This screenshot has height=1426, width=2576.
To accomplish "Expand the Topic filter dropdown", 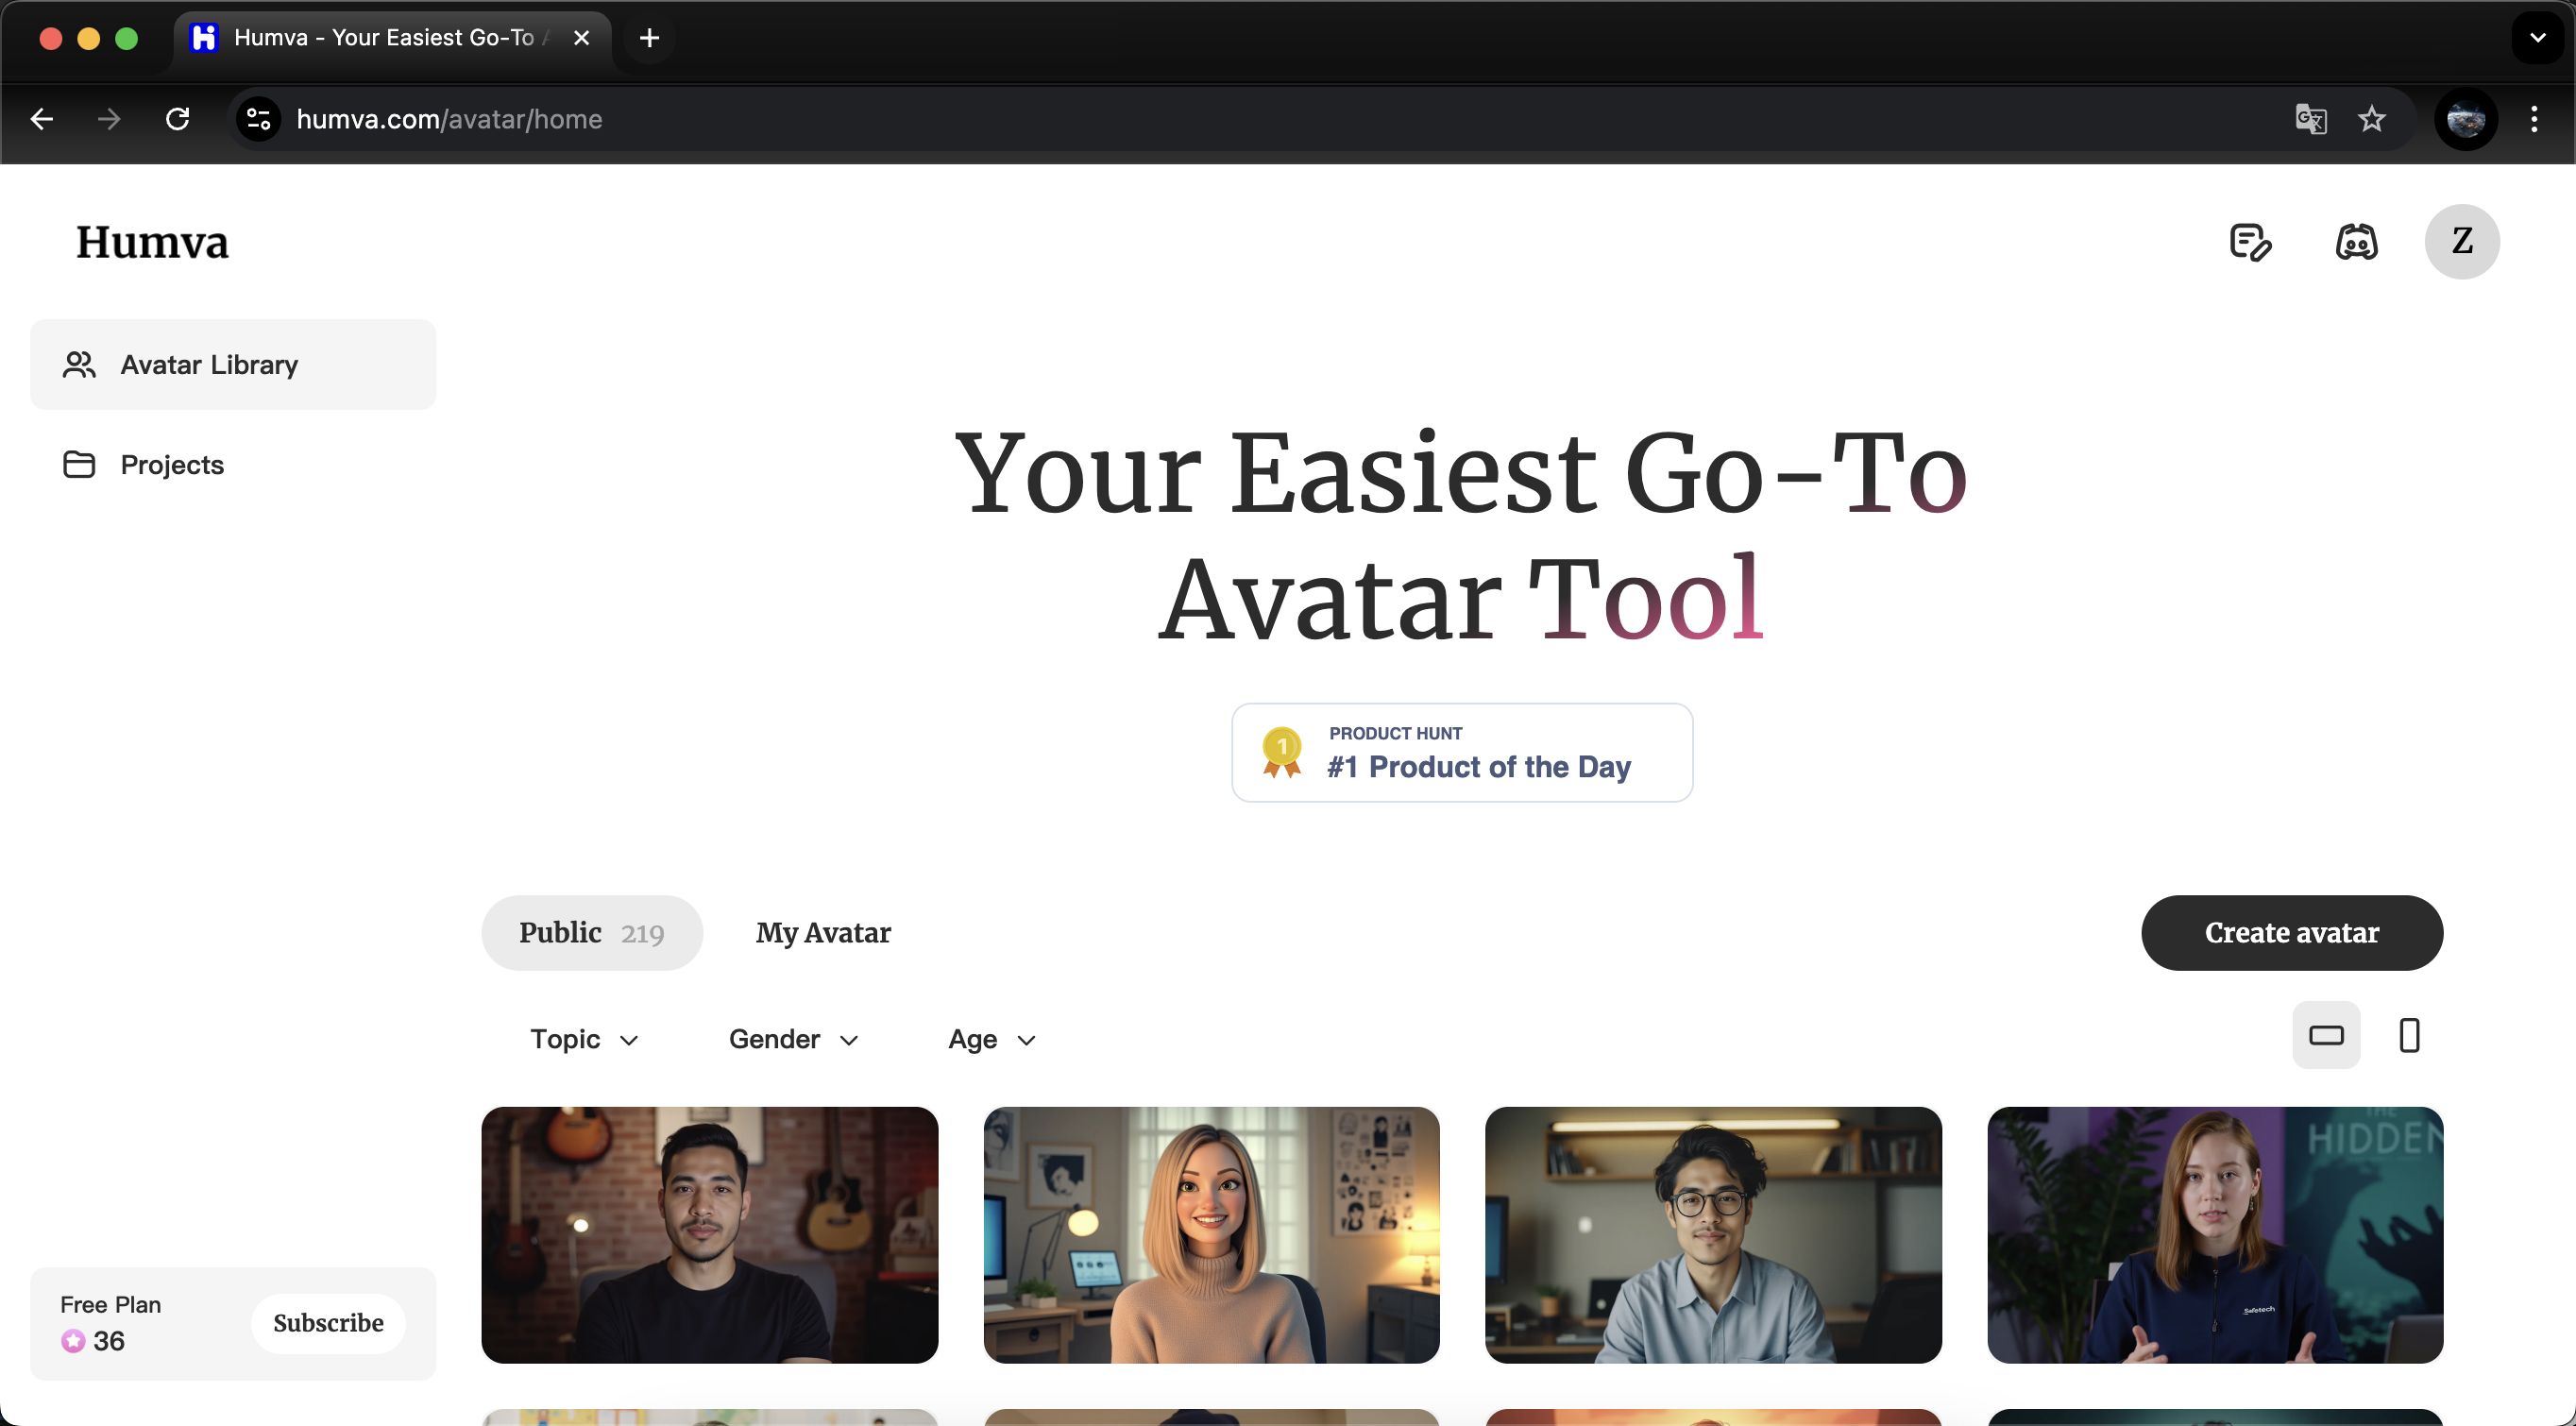I will click(584, 1039).
